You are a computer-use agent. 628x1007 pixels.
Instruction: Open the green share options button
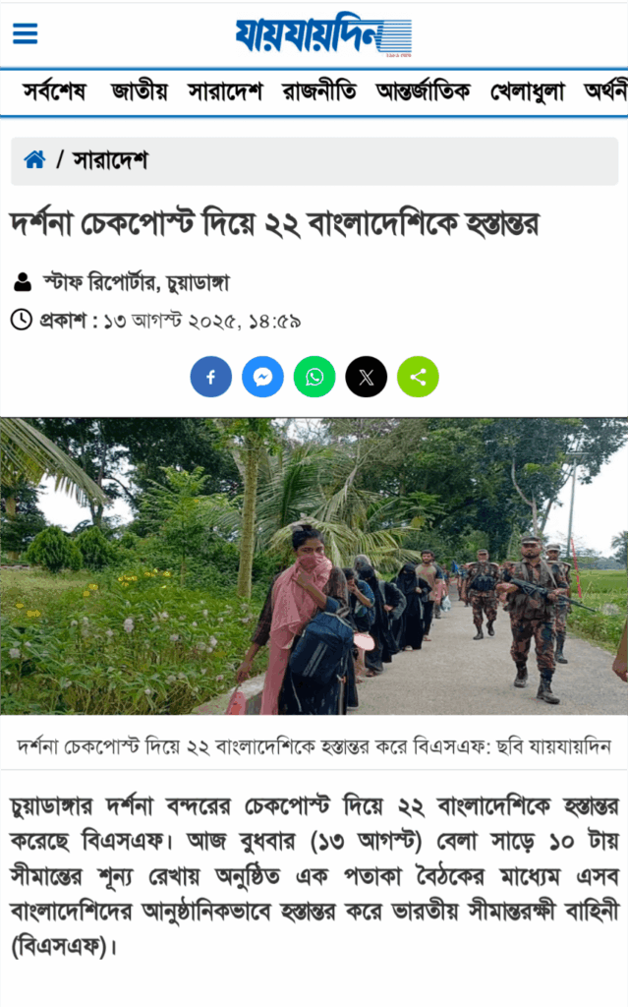pyautogui.click(x=418, y=377)
